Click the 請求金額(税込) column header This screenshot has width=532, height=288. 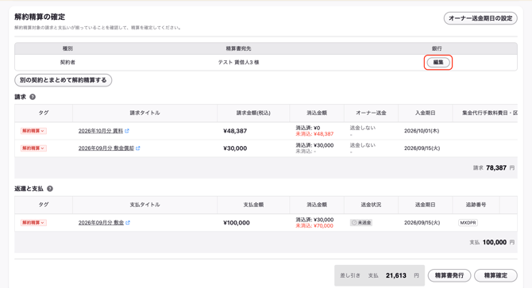(x=253, y=113)
